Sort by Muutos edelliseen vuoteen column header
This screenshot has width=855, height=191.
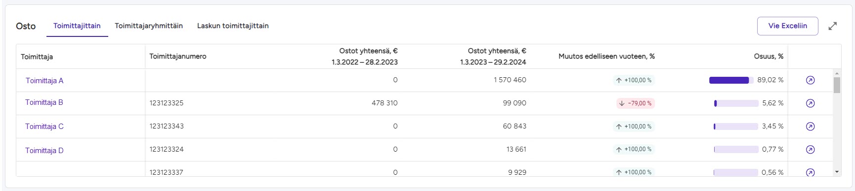(606, 57)
